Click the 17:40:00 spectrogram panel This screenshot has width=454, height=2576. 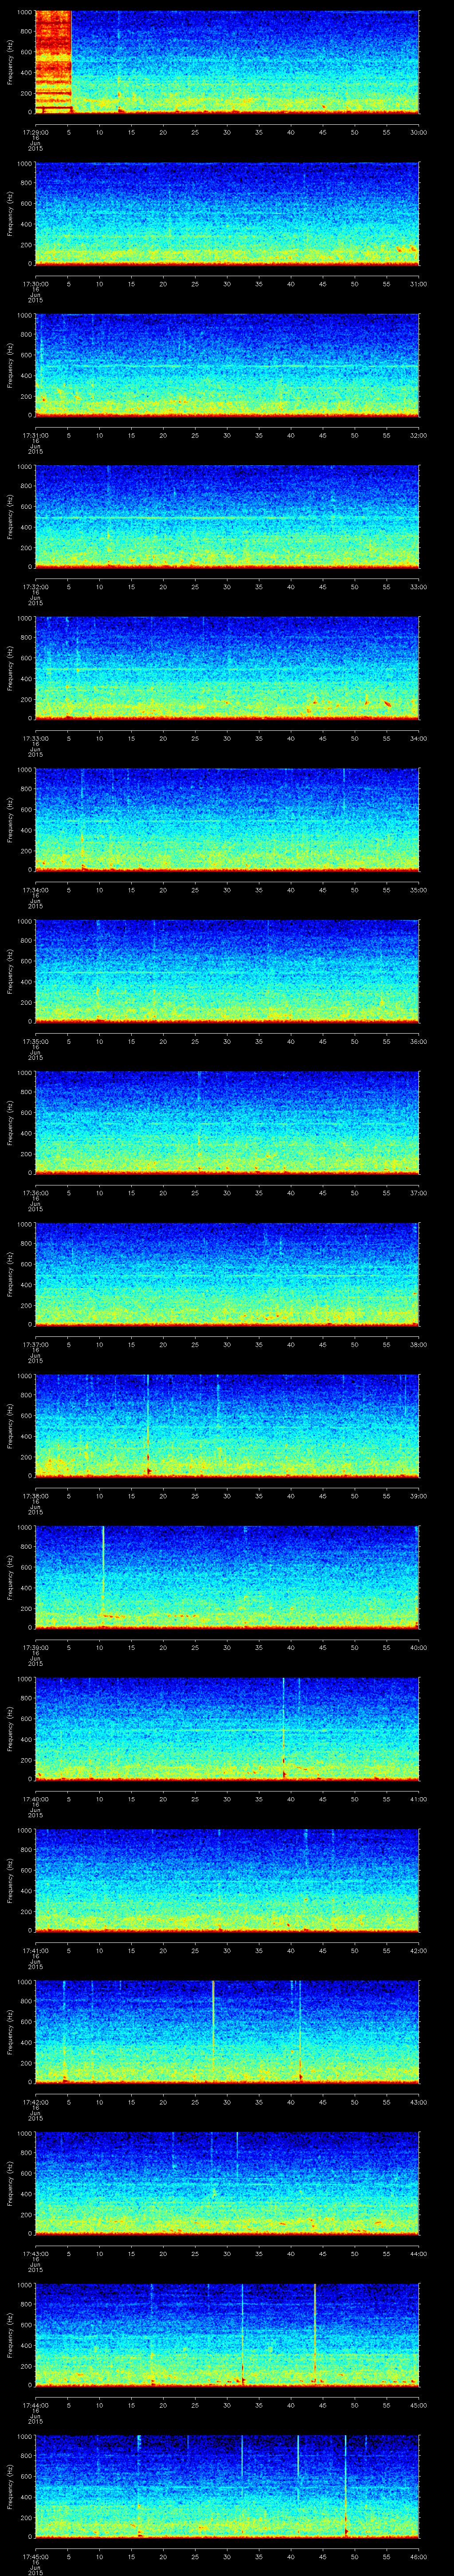(227, 1729)
